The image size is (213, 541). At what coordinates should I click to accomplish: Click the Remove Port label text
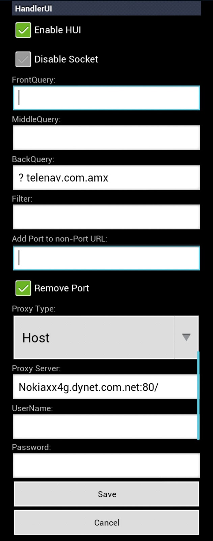pyautogui.click(x=62, y=288)
